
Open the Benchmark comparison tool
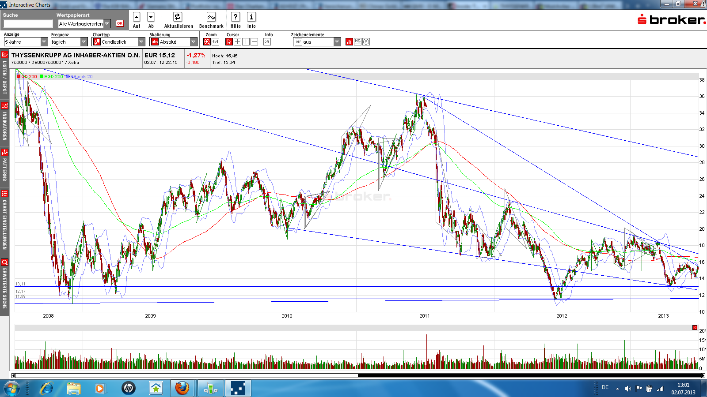(211, 17)
